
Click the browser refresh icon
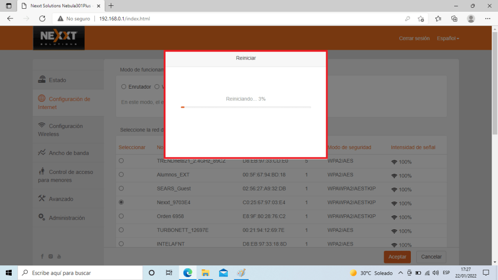pos(42,19)
